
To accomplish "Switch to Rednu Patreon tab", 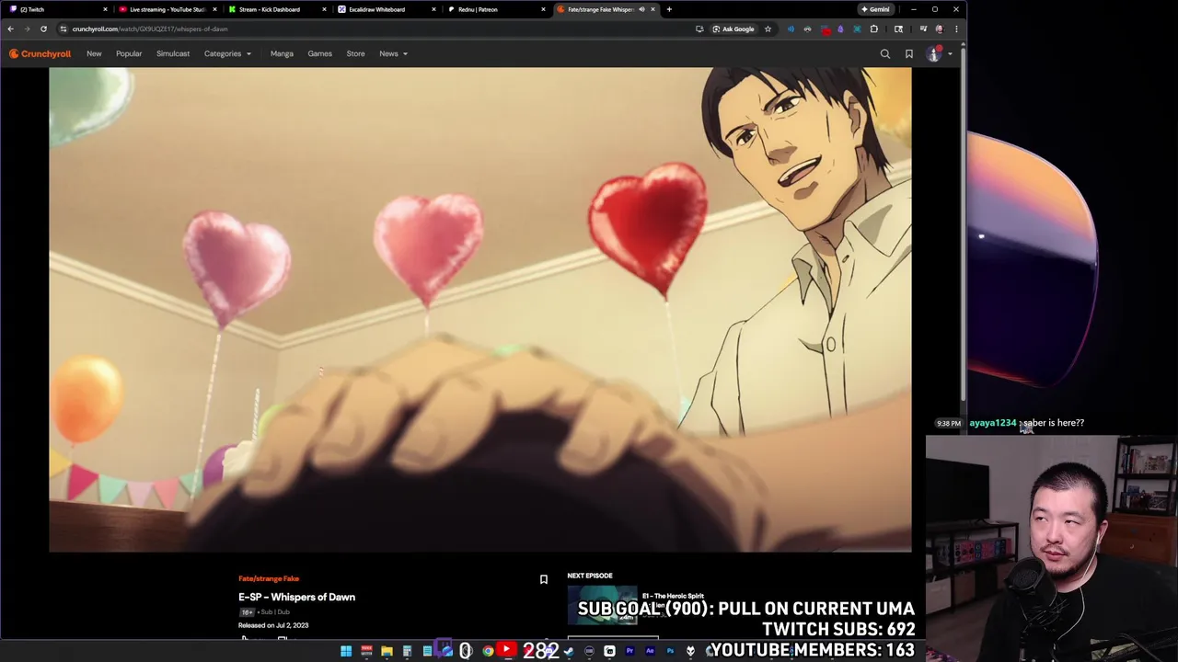I will 495,9.
